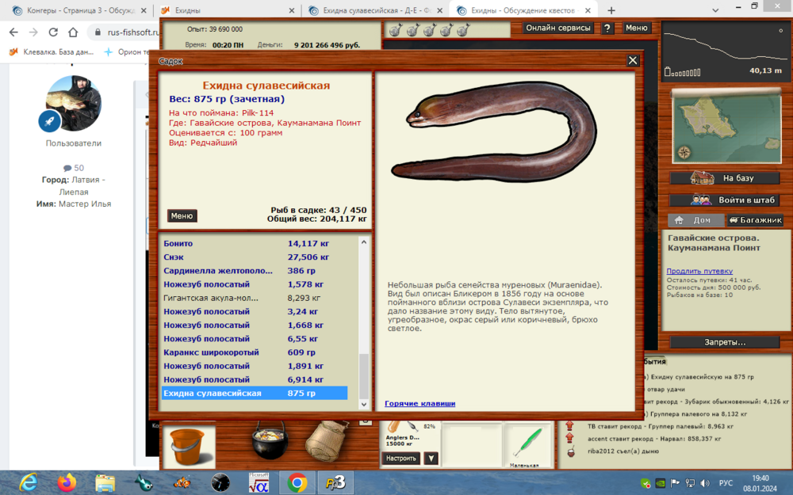Close the Садок window
Viewport: 793px width, 495px height.
click(x=633, y=61)
